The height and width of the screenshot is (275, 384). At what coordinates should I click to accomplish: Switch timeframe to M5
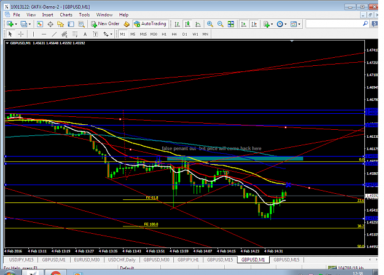pos(133,34)
